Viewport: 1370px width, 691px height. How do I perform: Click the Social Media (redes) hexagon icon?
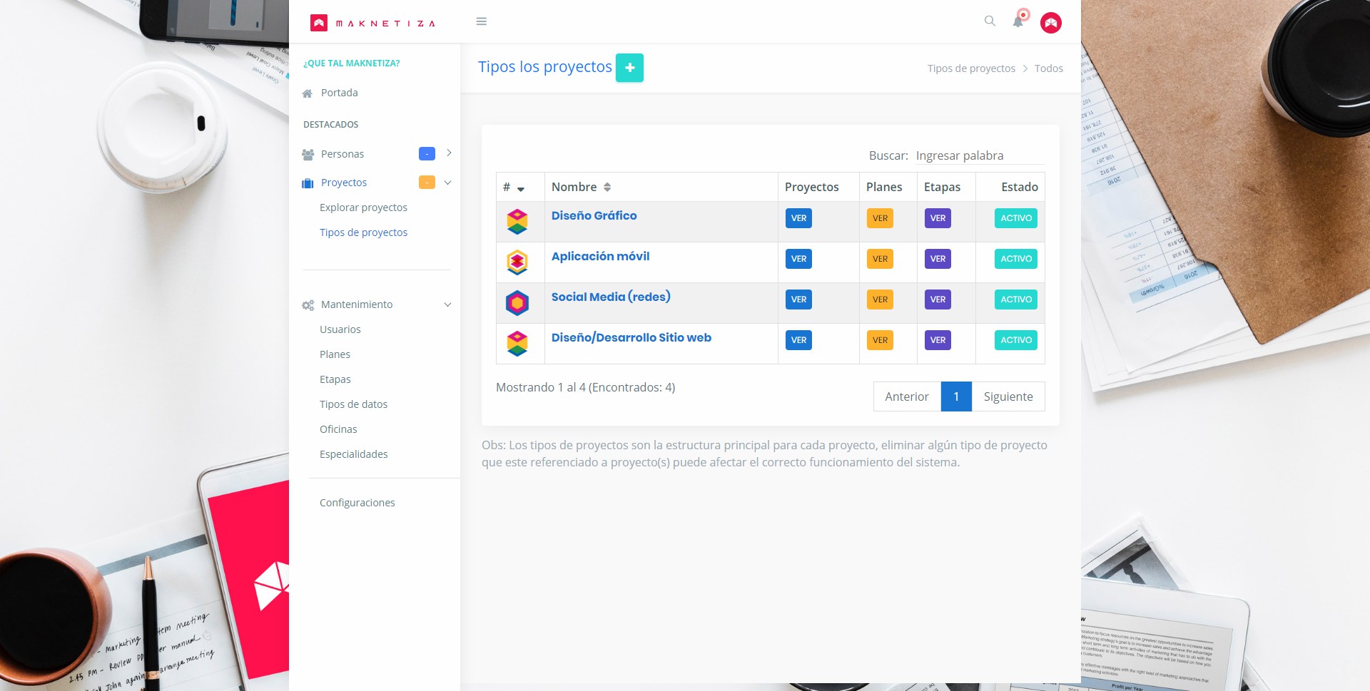click(517, 303)
